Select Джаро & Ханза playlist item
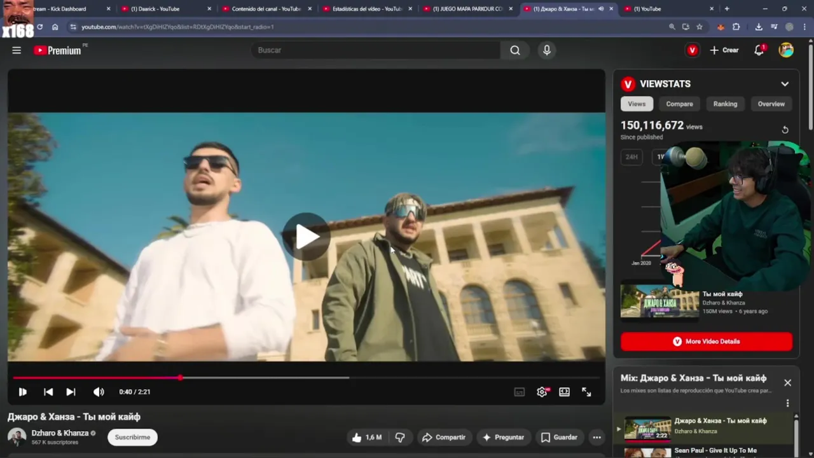The width and height of the screenshot is (814, 458). (704, 427)
